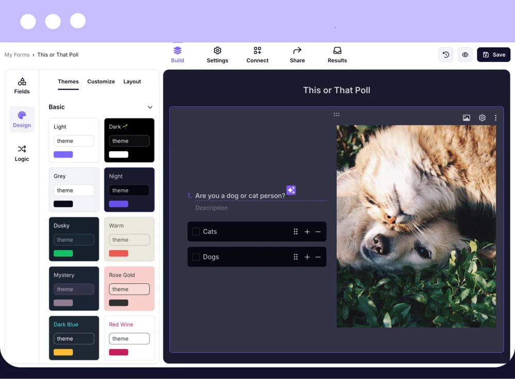Open the Logic panel in sidebar
This screenshot has height=379, width=515.
pyautogui.click(x=22, y=153)
